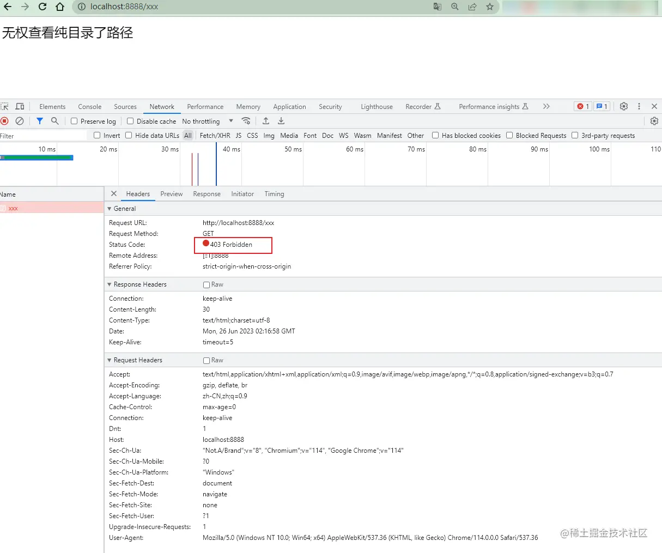Go forward using browser forward arrow
Viewport: 662px width, 553px height.
click(25, 7)
